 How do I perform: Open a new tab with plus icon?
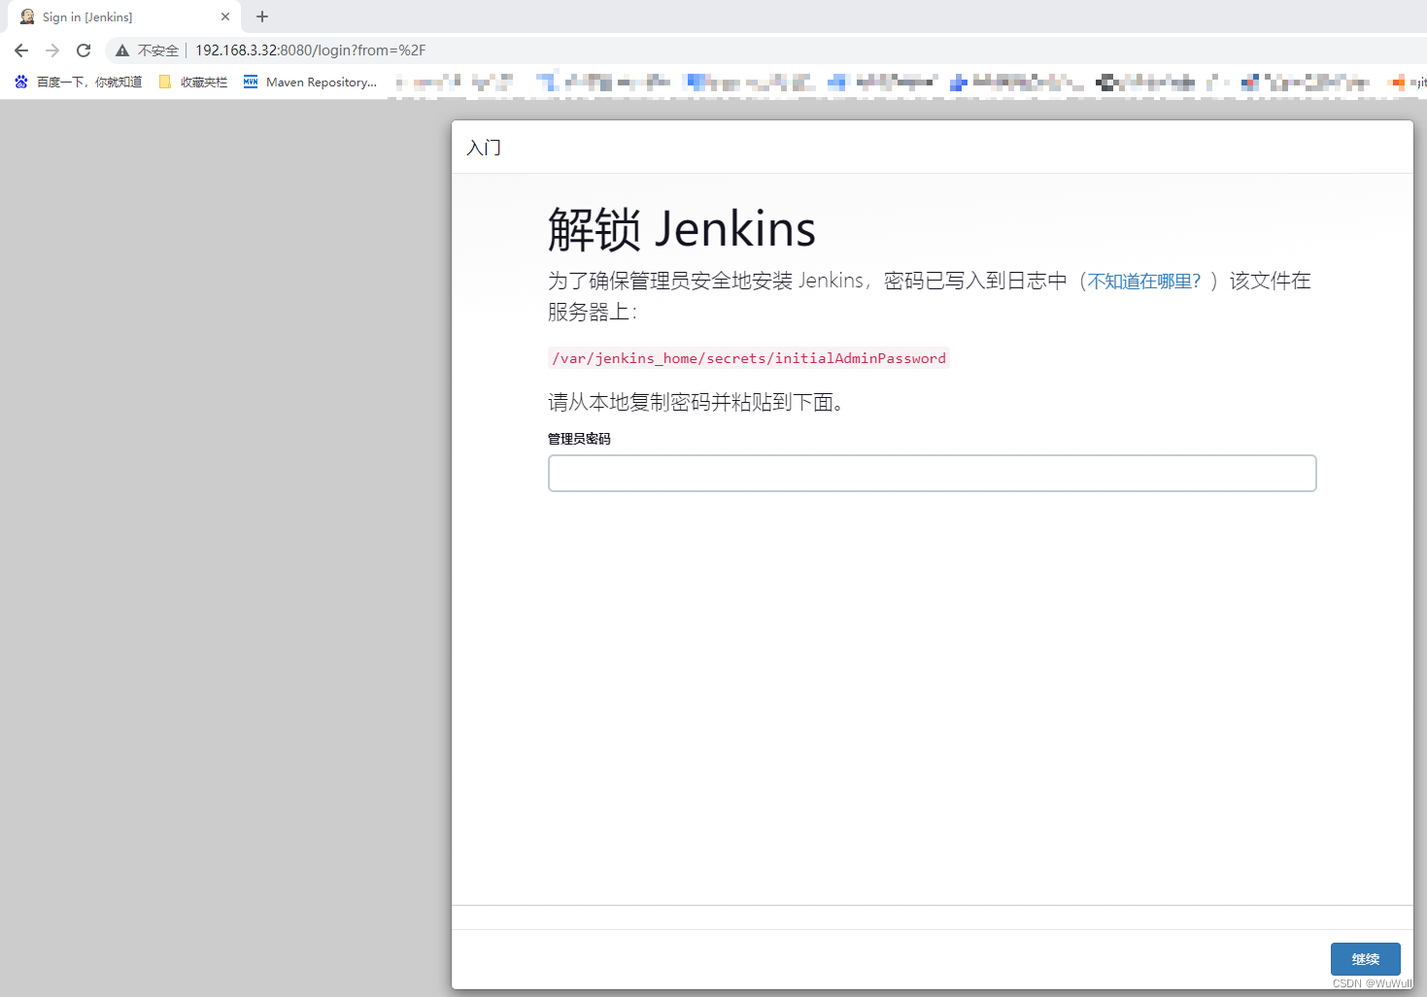[262, 17]
